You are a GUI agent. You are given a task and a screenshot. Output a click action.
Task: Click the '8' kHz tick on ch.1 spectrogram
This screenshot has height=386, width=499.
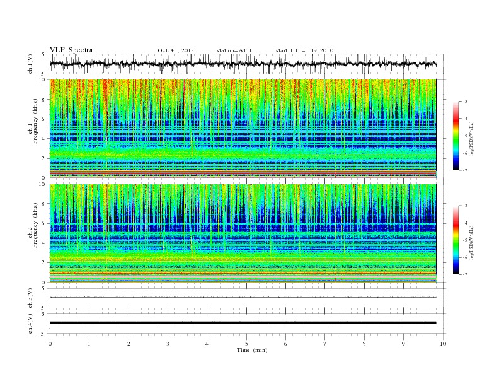click(x=44, y=100)
